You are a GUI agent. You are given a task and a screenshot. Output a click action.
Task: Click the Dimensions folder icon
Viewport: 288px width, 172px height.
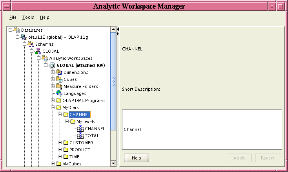tap(59, 72)
